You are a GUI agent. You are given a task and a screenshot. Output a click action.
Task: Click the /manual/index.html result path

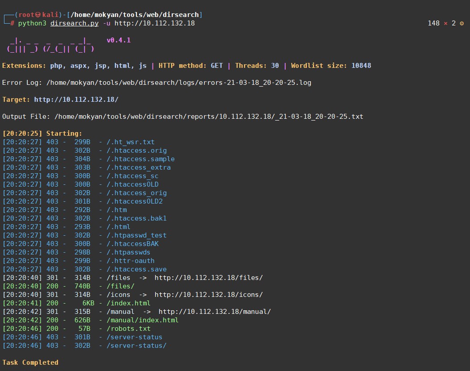pos(143,320)
